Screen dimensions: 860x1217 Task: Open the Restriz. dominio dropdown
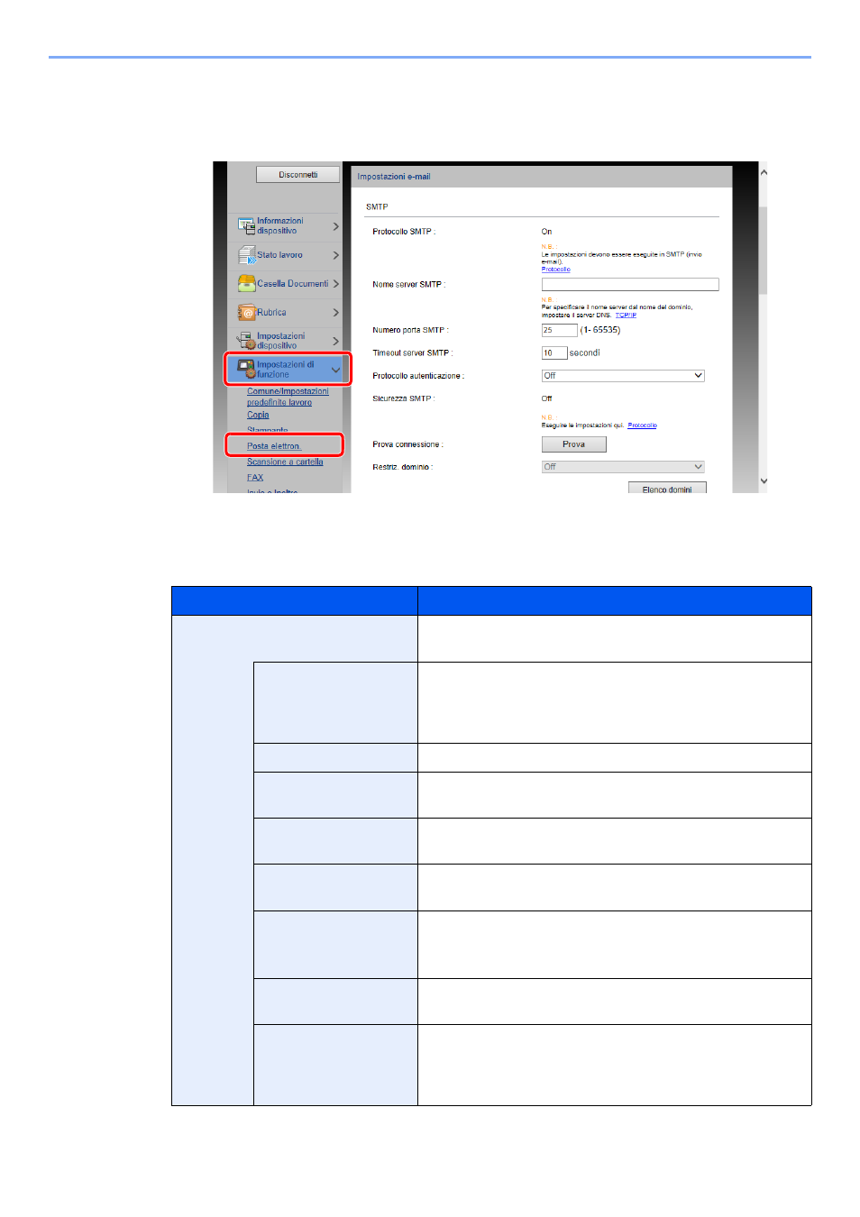point(623,467)
